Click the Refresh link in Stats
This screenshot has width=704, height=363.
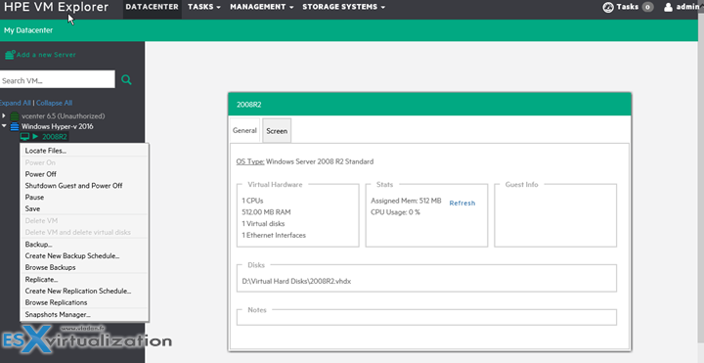pos(462,204)
